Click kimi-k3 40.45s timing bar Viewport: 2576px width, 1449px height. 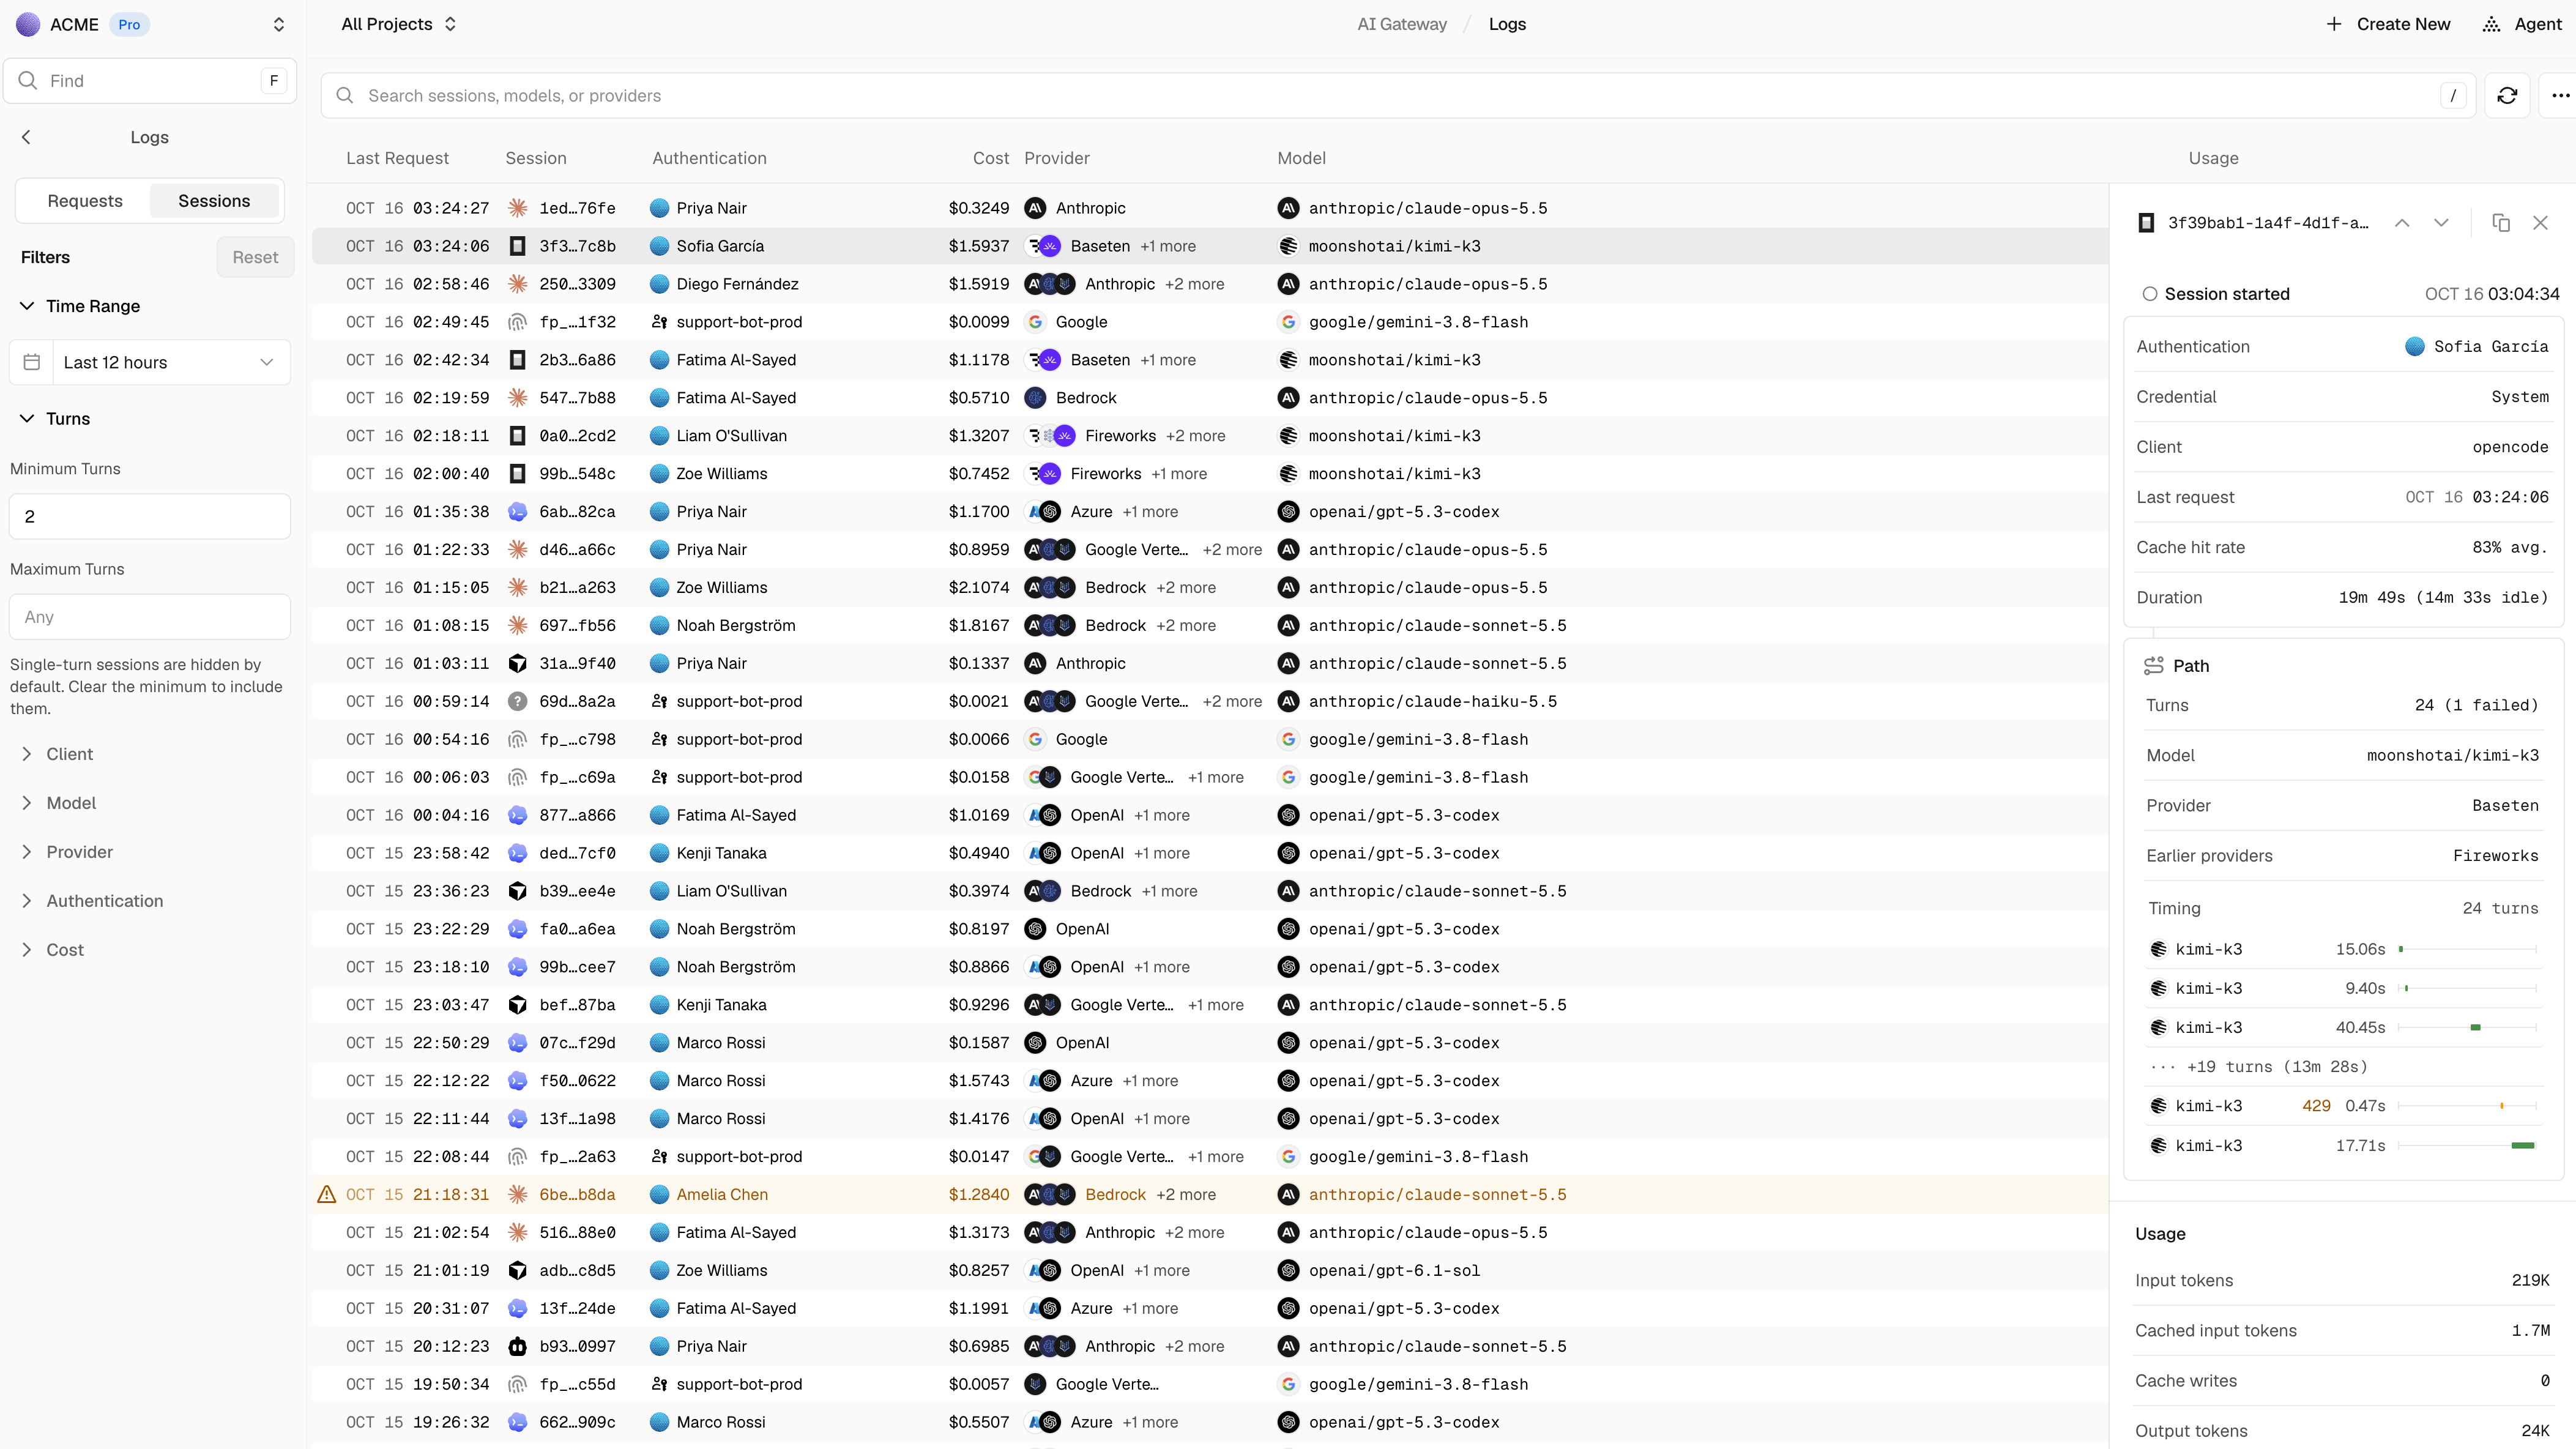tap(2475, 1028)
